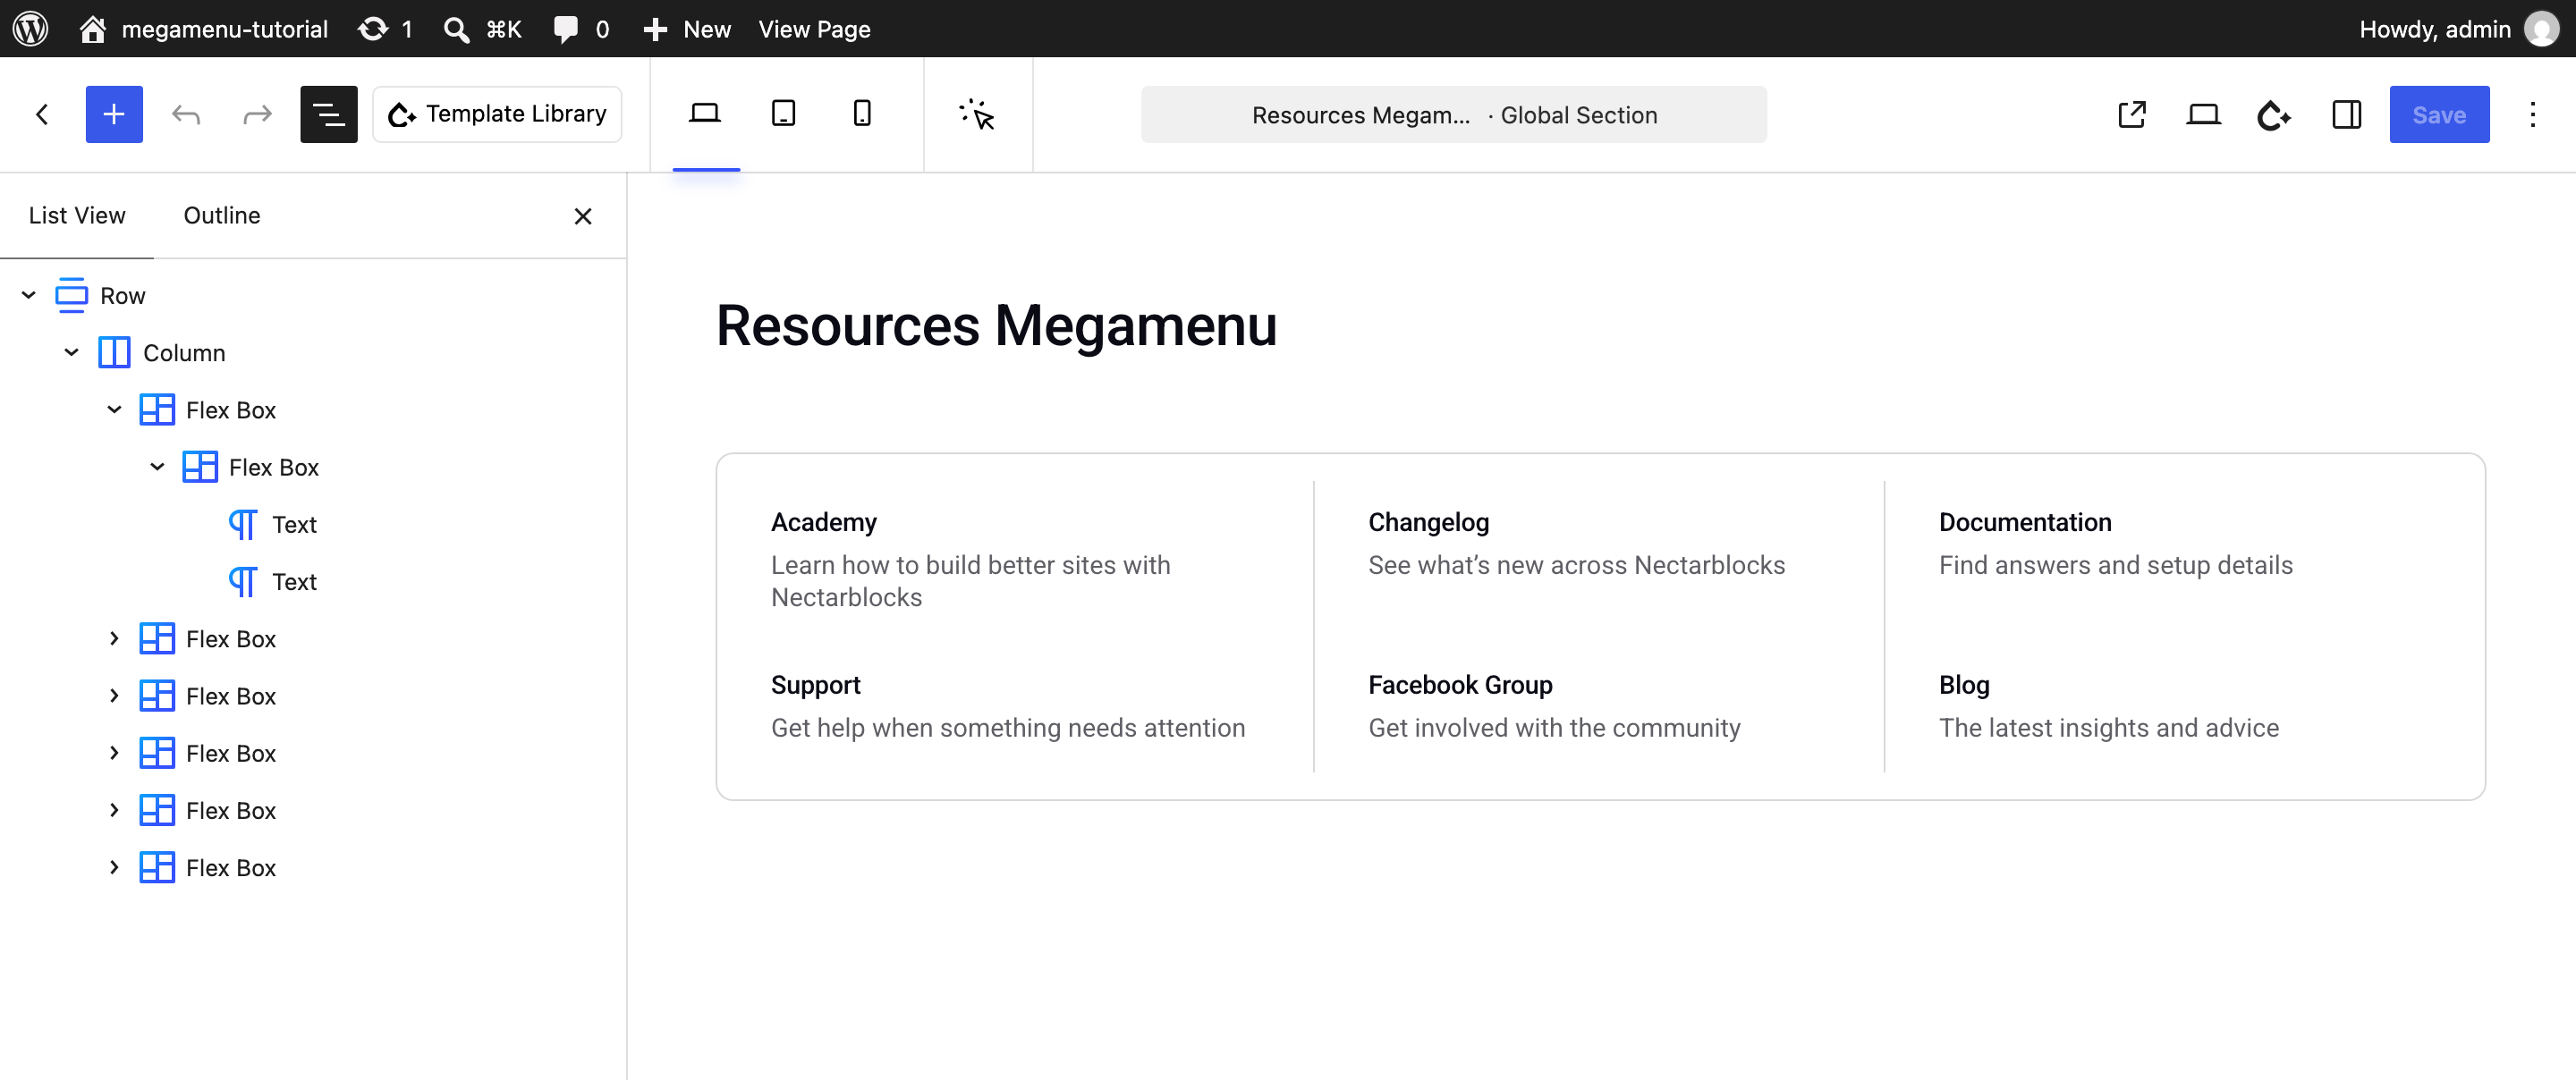Viewport: 2576px width, 1080px height.
Task: Click the Resources Megamenu page heading
Action: point(997,325)
